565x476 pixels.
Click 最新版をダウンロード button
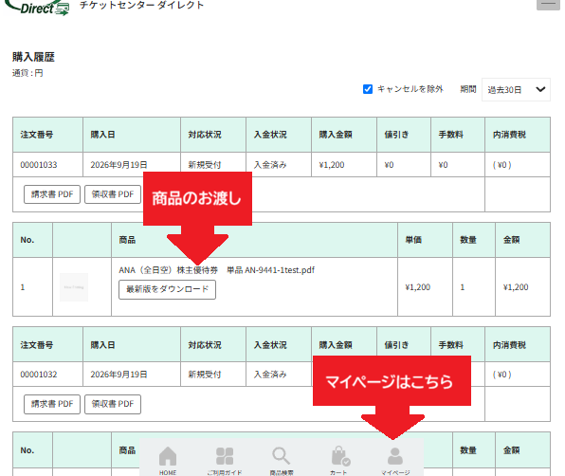(x=167, y=289)
